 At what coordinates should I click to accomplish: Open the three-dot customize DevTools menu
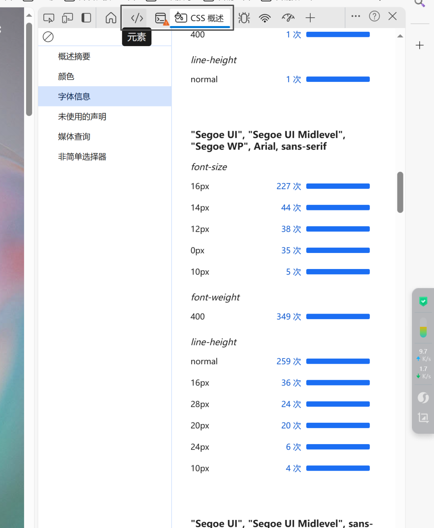point(356,16)
